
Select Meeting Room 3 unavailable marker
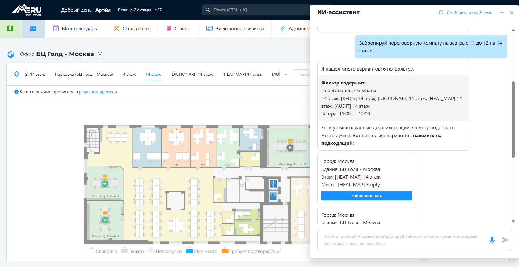pyautogui.click(x=290, y=148)
